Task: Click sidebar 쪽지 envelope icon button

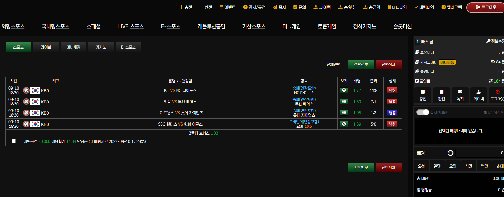Action: click(x=460, y=95)
